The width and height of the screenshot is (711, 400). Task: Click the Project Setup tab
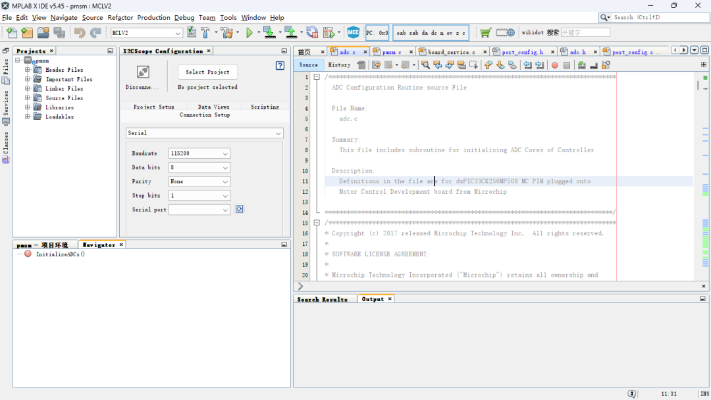click(x=153, y=107)
